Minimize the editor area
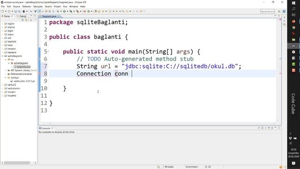The image size is (300, 169). pyautogui.click(x=275, y=16)
